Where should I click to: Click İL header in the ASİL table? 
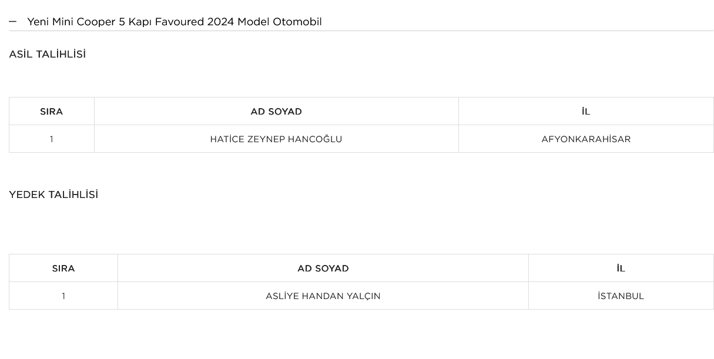pyautogui.click(x=586, y=112)
